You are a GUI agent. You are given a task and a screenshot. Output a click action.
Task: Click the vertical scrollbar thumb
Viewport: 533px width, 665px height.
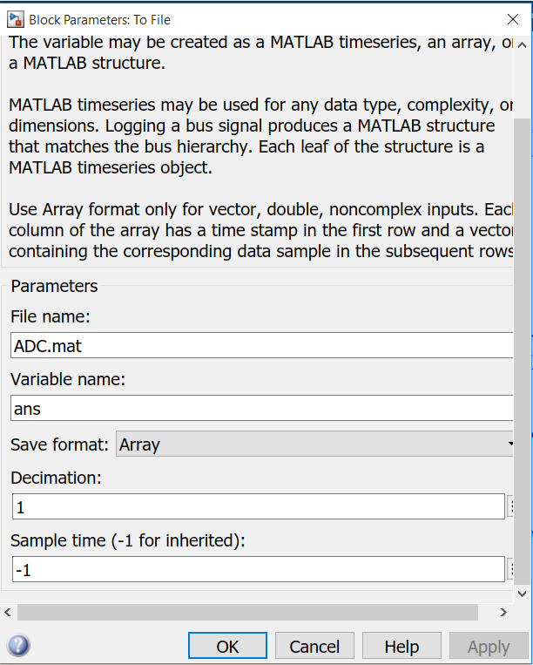coord(522,349)
